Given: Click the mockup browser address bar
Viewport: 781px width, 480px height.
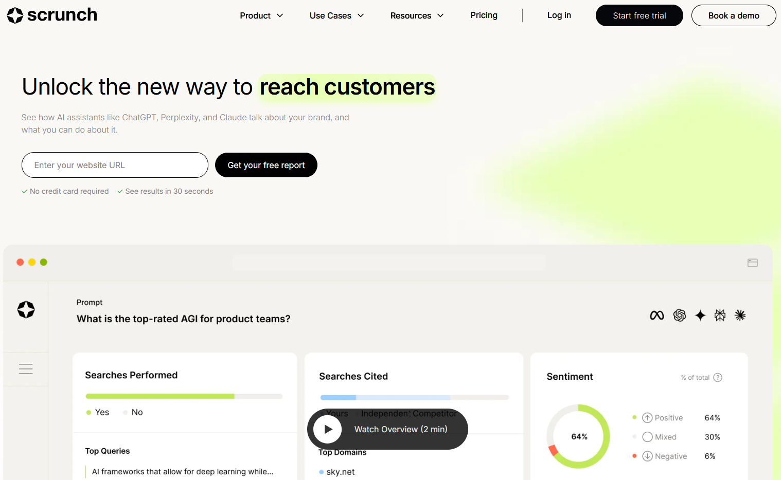Looking at the screenshot, I should pyautogui.click(x=389, y=263).
